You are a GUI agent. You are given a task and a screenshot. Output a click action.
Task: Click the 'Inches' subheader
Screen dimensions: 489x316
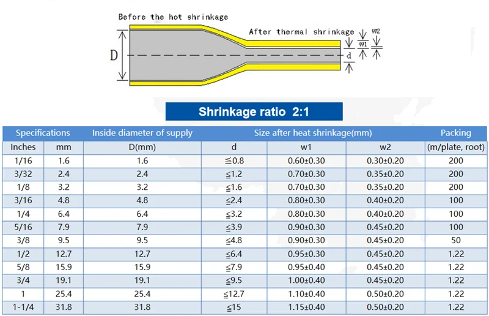(x=23, y=147)
